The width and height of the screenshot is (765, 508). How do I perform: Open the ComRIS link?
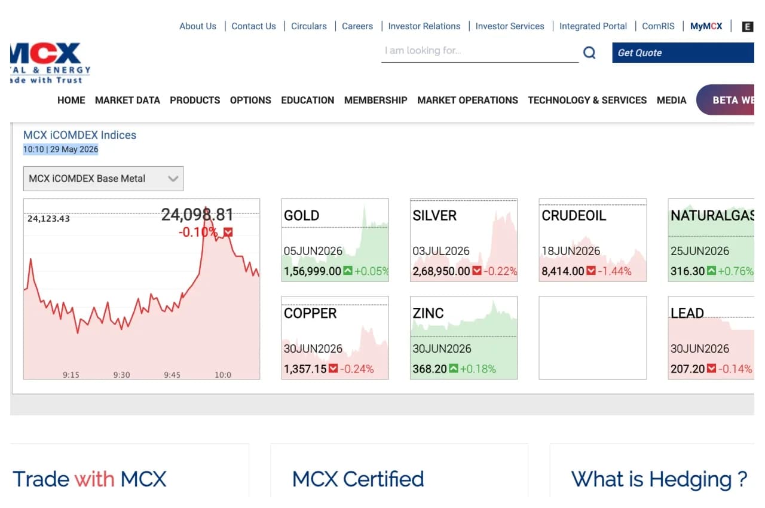[659, 26]
